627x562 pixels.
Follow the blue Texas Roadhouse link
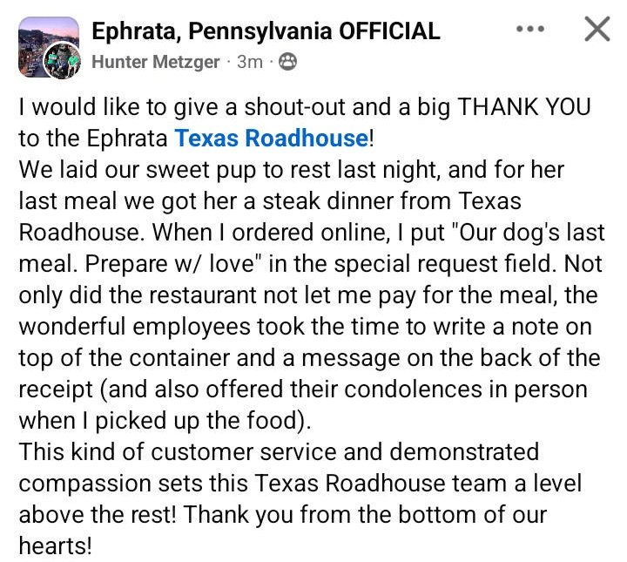[x=271, y=138]
